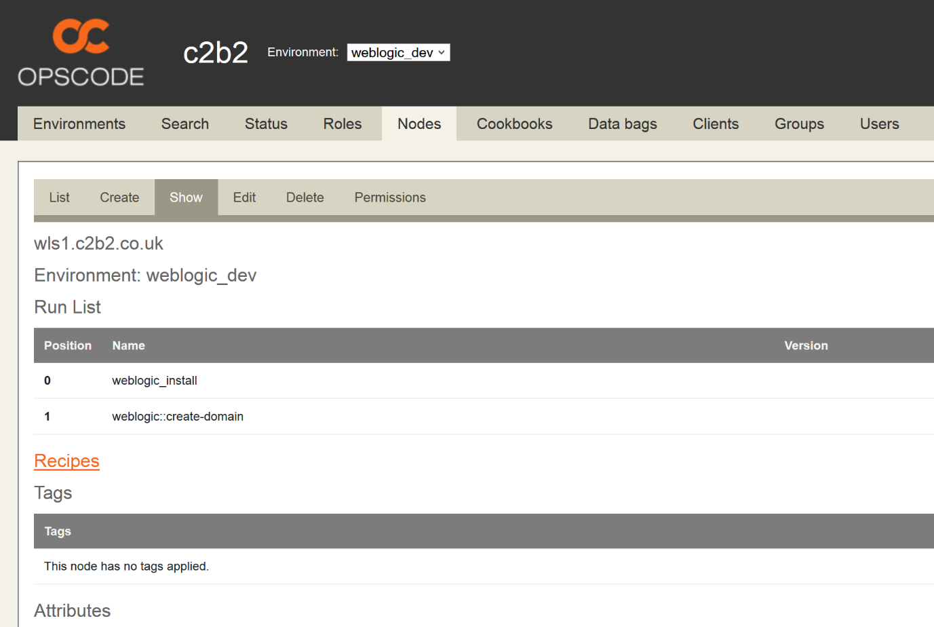Select the weblogic_install run list entry
The height and width of the screenshot is (627, 934).
pos(155,381)
